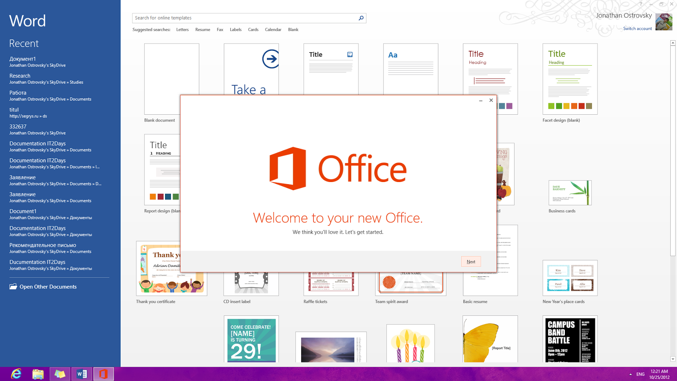677x381 pixels.
Task: Click the Word icon in the taskbar
Action: coord(82,374)
